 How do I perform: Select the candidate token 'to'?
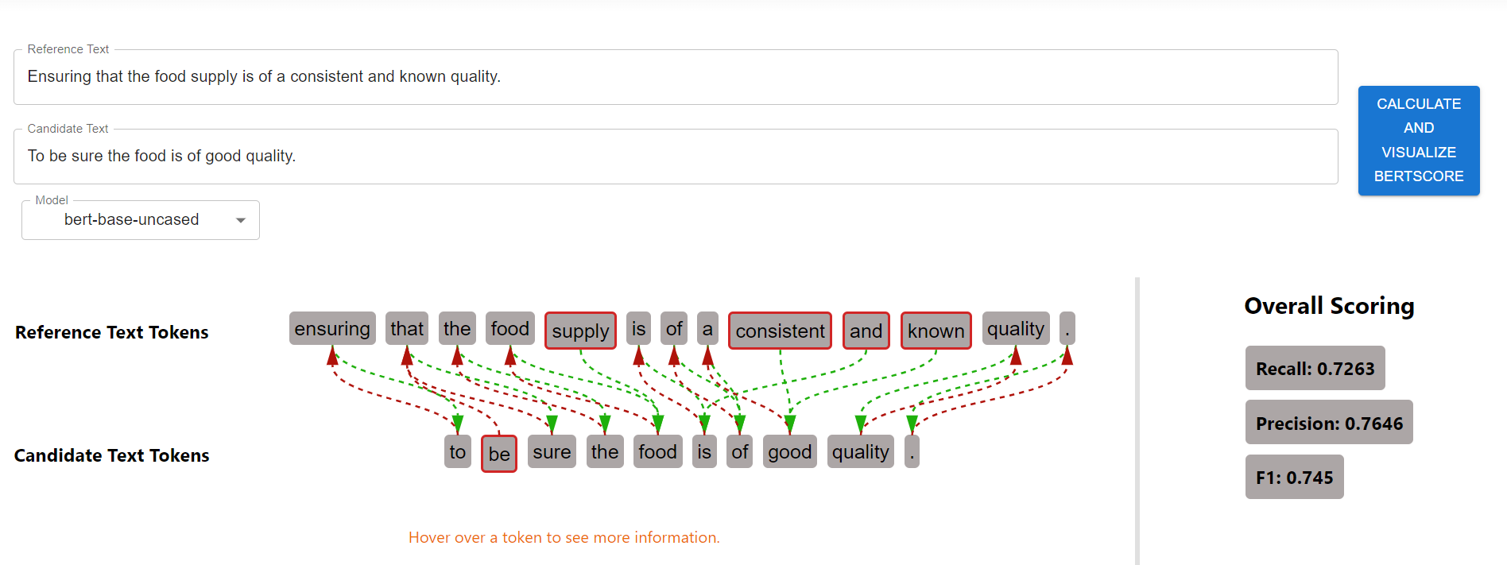pos(458,452)
